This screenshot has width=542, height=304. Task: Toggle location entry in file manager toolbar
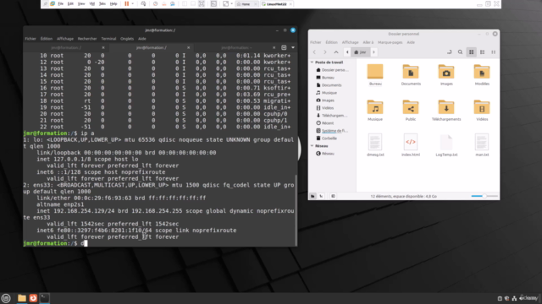449,52
